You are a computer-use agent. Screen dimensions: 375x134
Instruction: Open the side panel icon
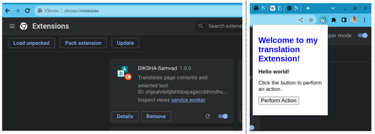click(x=344, y=20)
